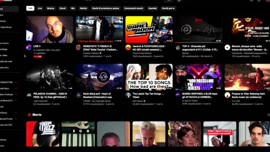Open the Heart of Nowhere mountain thumbnail
This screenshot has width=270, height=152.
100,77
